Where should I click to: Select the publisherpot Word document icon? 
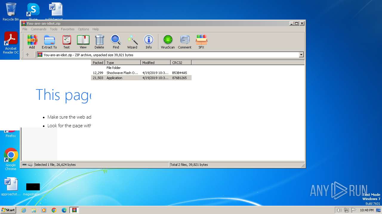56,12
